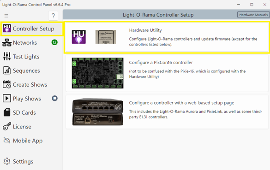This screenshot has height=170, width=270.
Task: Go to Test Lights
Action: click(26, 57)
